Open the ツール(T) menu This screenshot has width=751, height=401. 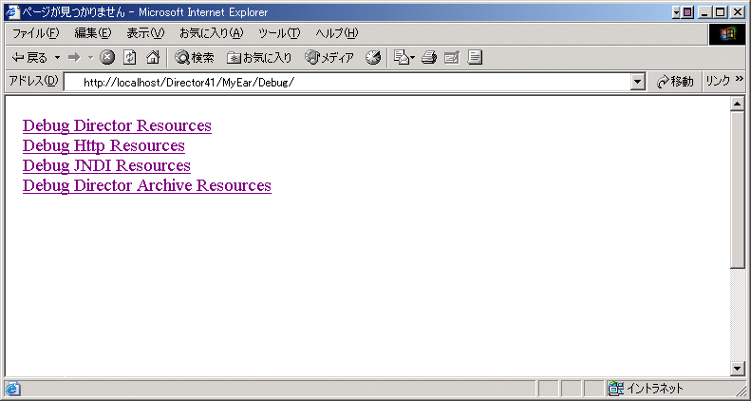coord(279,33)
